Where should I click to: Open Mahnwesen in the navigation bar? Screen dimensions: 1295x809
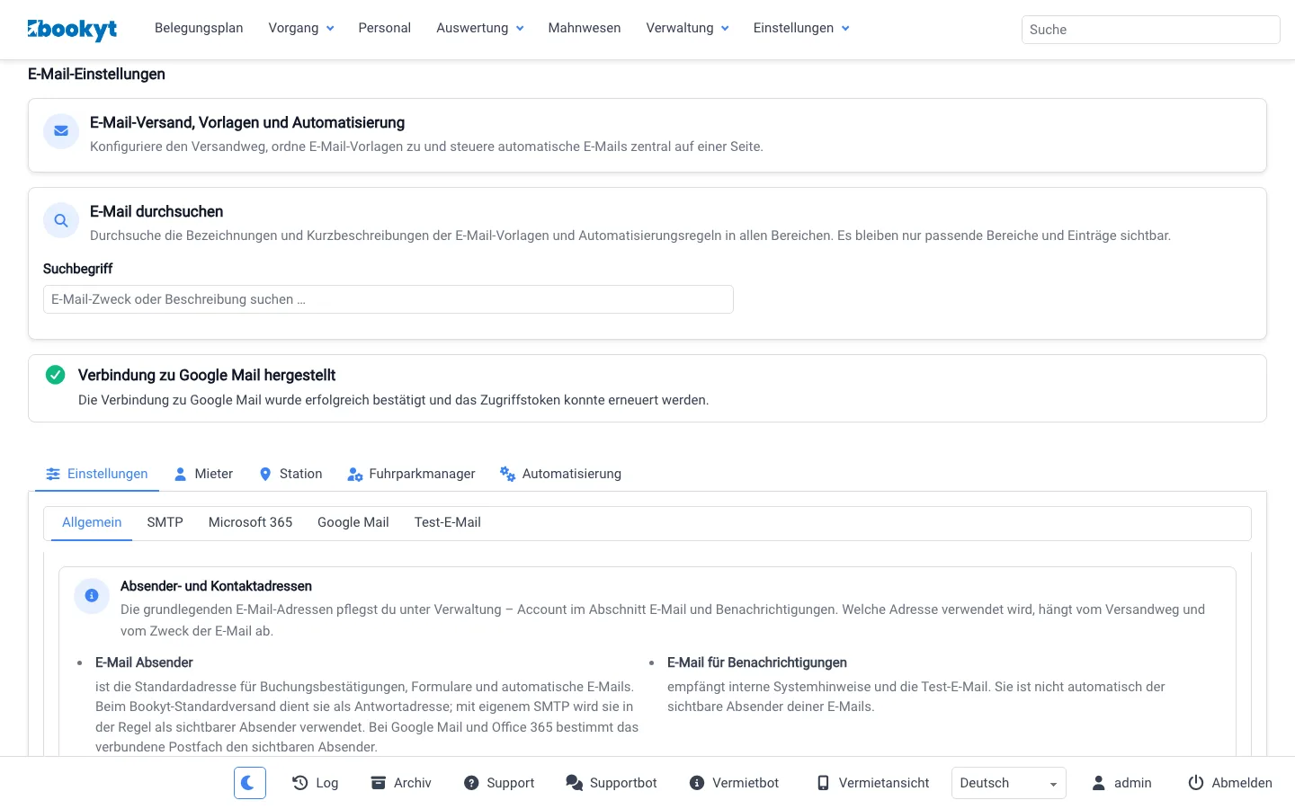click(x=585, y=28)
